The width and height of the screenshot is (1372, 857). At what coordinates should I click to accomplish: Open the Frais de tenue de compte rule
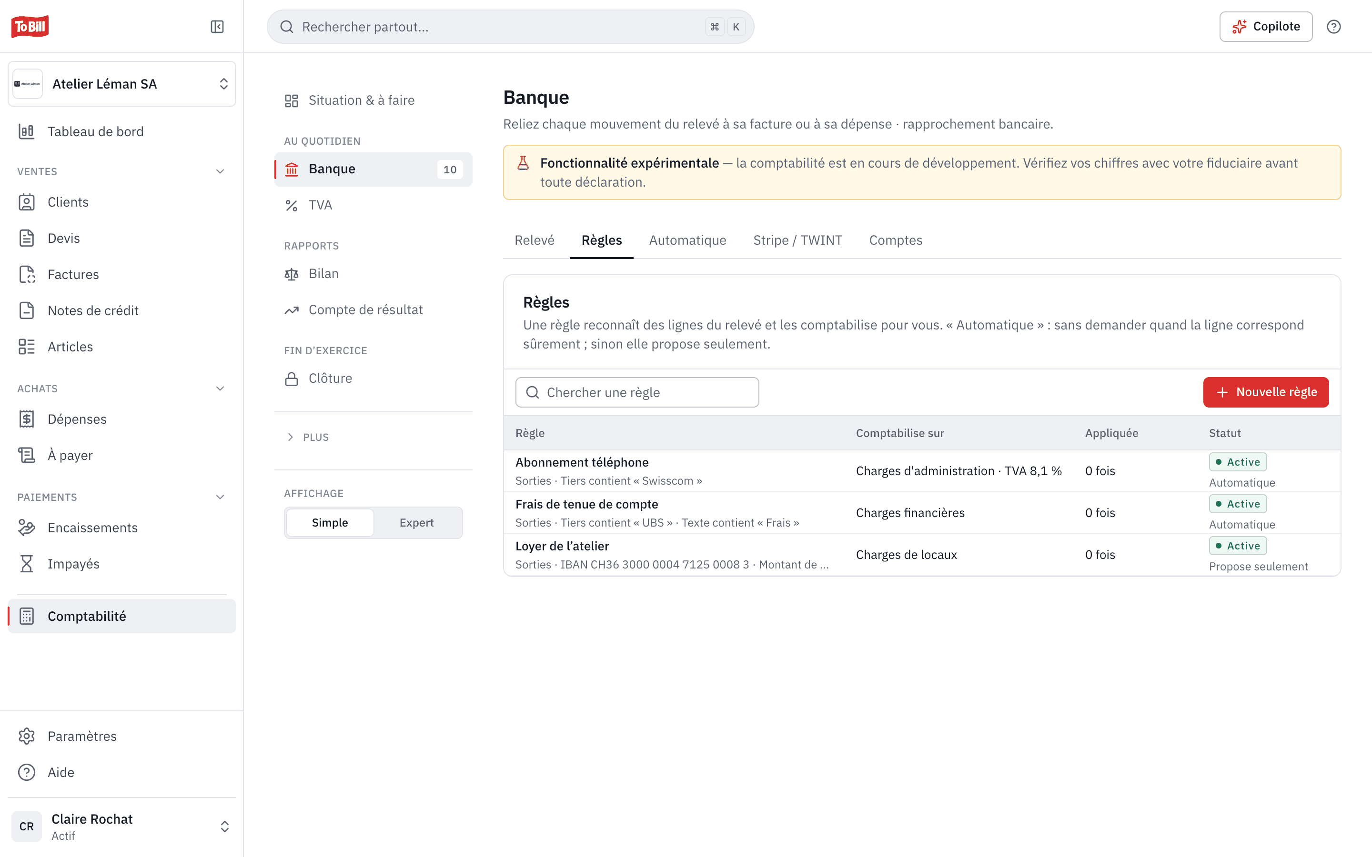pyautogui.click(x=922, y=513)
